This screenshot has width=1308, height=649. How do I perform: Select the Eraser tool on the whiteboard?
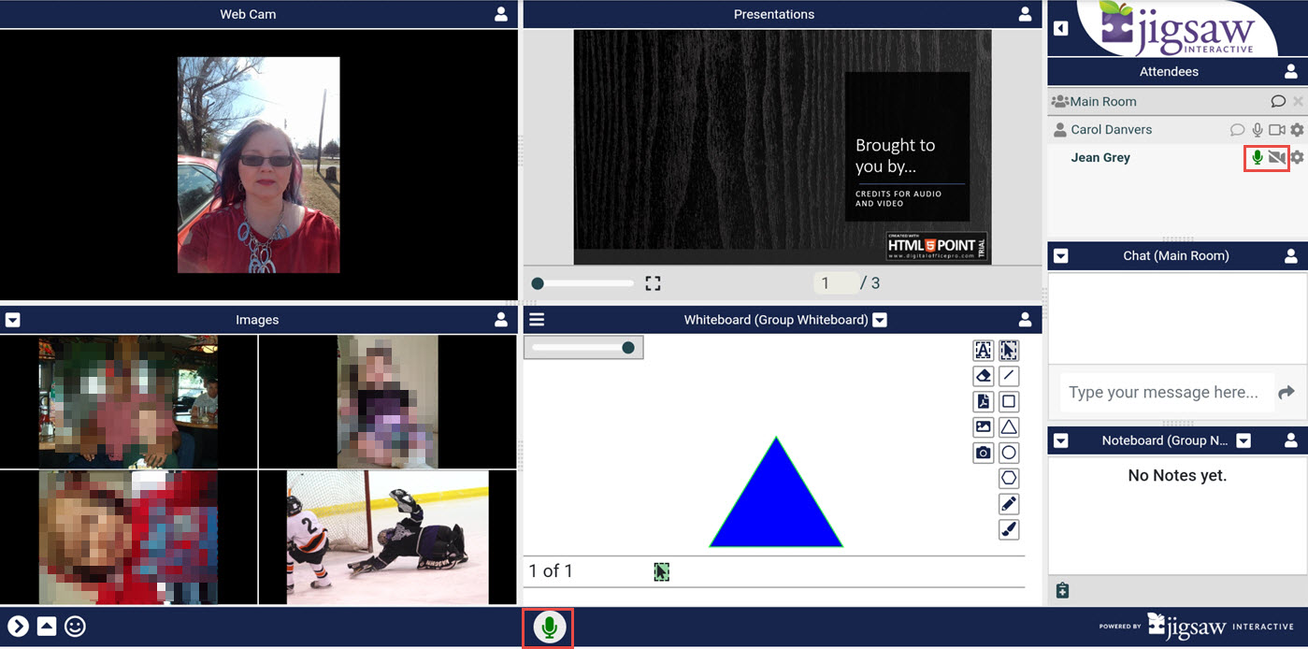(983, 376)
